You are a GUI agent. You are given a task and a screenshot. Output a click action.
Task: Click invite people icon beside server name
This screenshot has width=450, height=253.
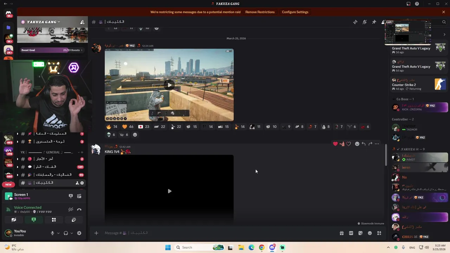pyautogui.click(x=82, y=22)
